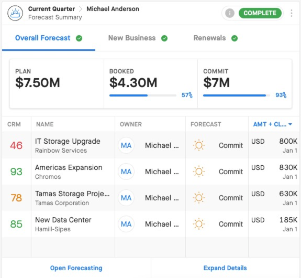Screen dimensions: 301x278
Task: Click the BOOKED 57% progress bar
Action: click(142, 95)
